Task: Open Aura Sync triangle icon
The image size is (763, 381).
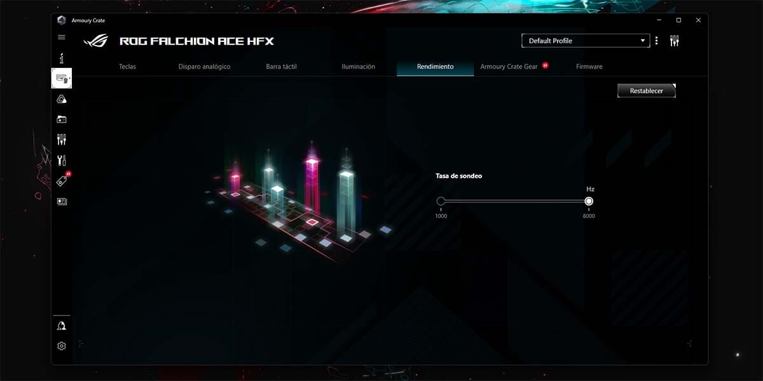Action: point(62,98)
